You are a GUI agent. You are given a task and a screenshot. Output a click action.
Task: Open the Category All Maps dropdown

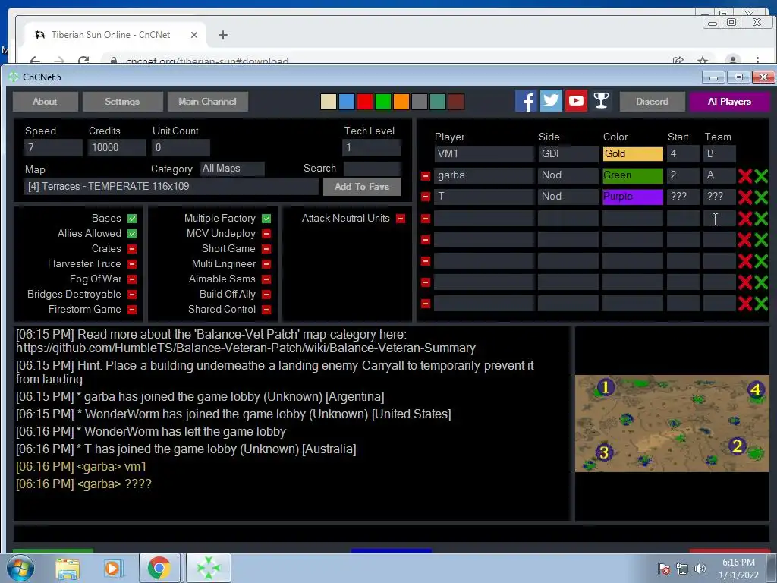click(232, 169)
